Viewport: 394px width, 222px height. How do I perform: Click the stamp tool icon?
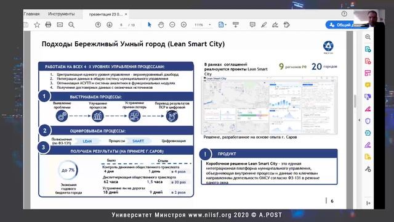click(x=287, y=25)
